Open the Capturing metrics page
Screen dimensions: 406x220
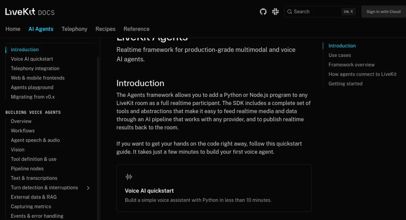(x=31, y=206)
